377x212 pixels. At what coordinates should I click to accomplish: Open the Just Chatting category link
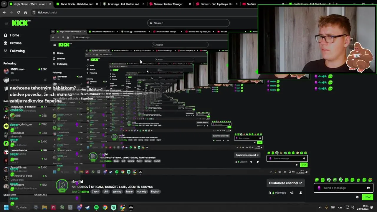(x=80, y=192)
